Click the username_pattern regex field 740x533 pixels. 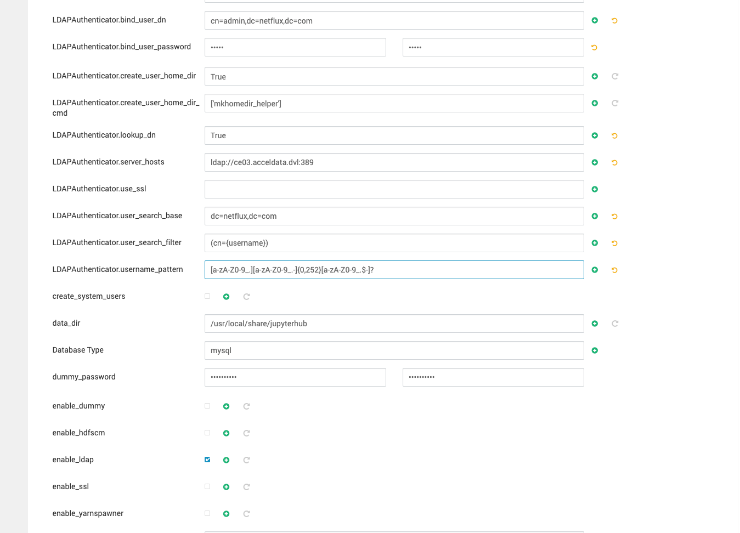tap(394, 270)
